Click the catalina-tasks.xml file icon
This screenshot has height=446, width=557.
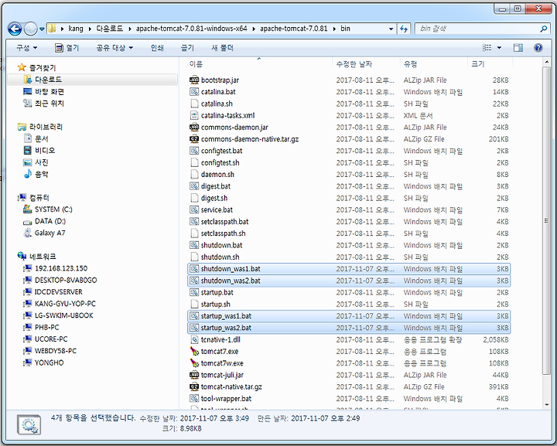pos(194,115)
